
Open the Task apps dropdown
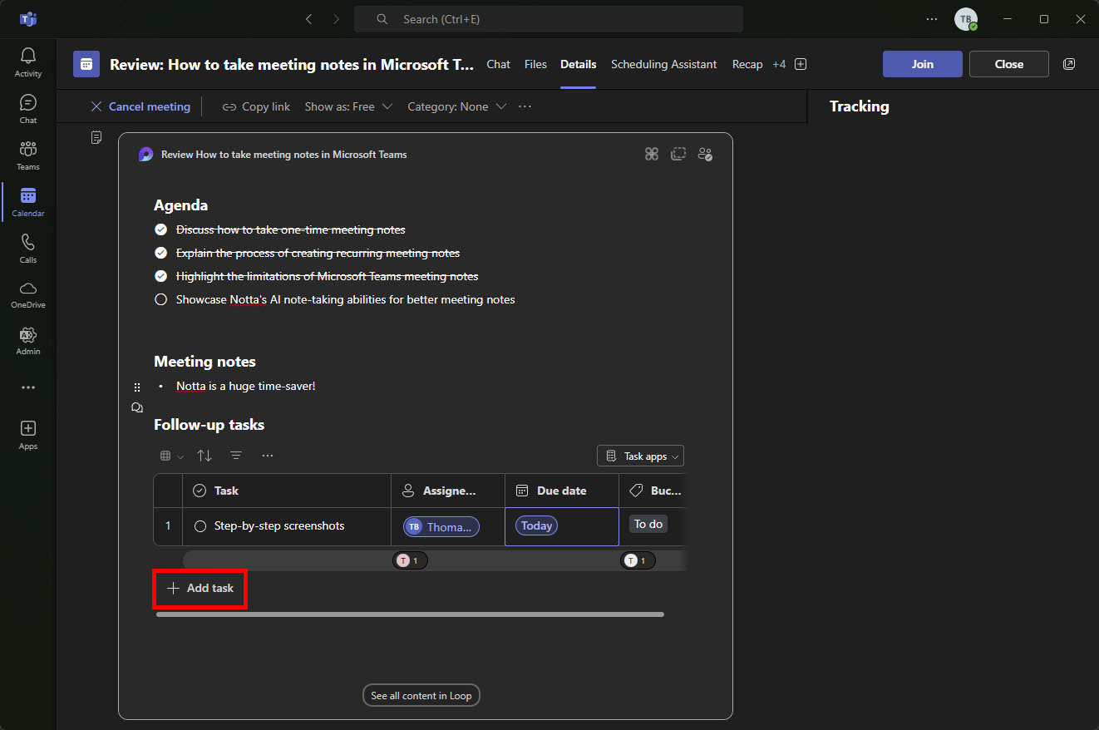(640, 456)
